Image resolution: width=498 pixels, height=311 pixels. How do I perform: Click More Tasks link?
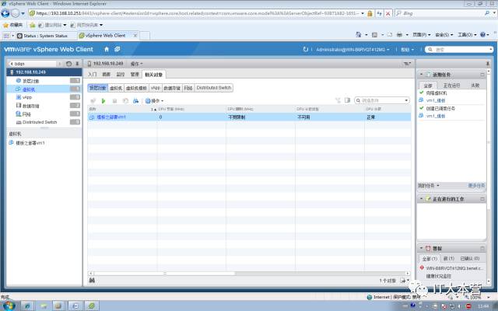476,185
